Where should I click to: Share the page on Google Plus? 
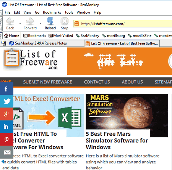click(x=6, y=114)
